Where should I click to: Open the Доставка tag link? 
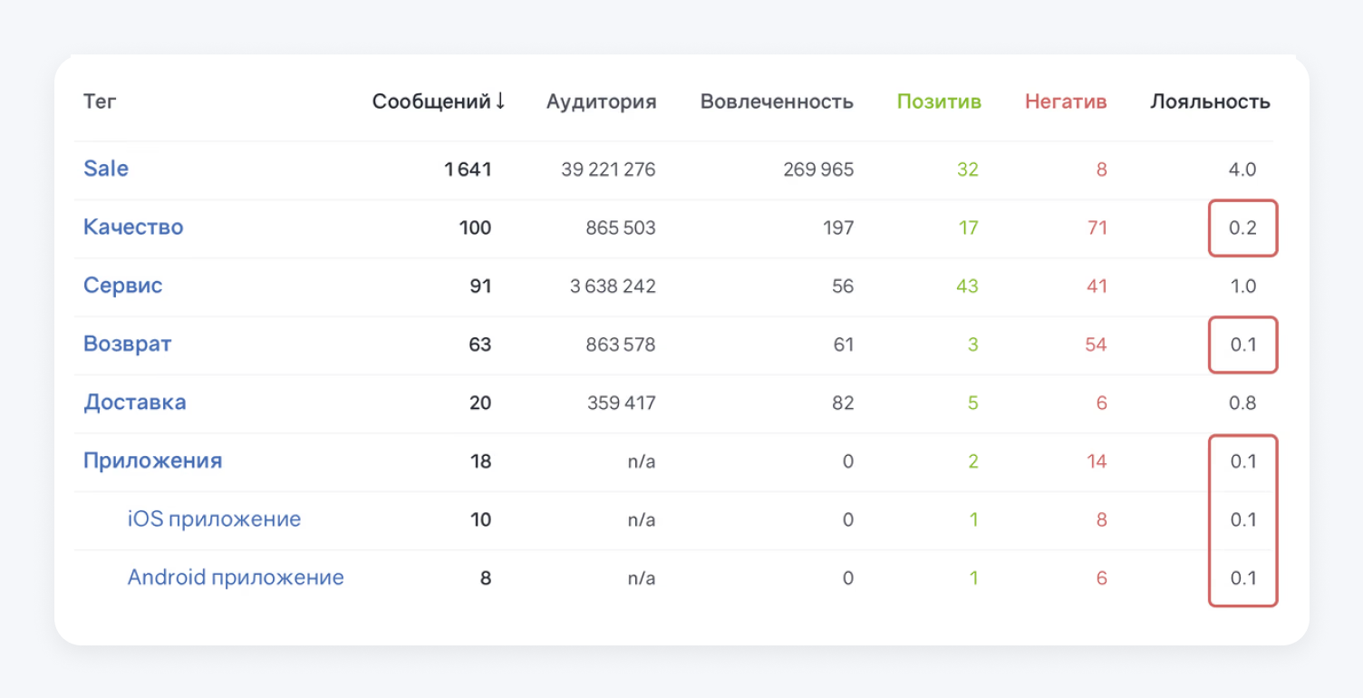[x=135, y=402]
